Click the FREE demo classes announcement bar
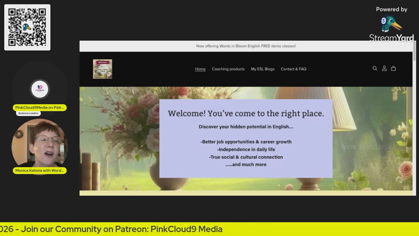 point(246,46)
